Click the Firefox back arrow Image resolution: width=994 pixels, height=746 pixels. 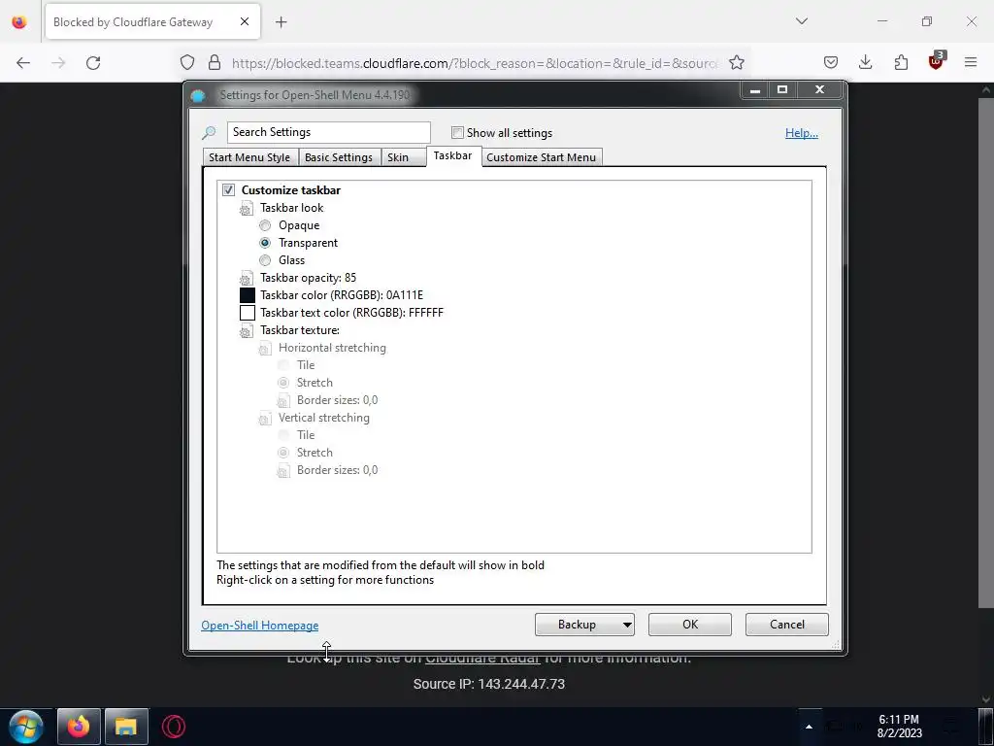click(x=23, y=63)
